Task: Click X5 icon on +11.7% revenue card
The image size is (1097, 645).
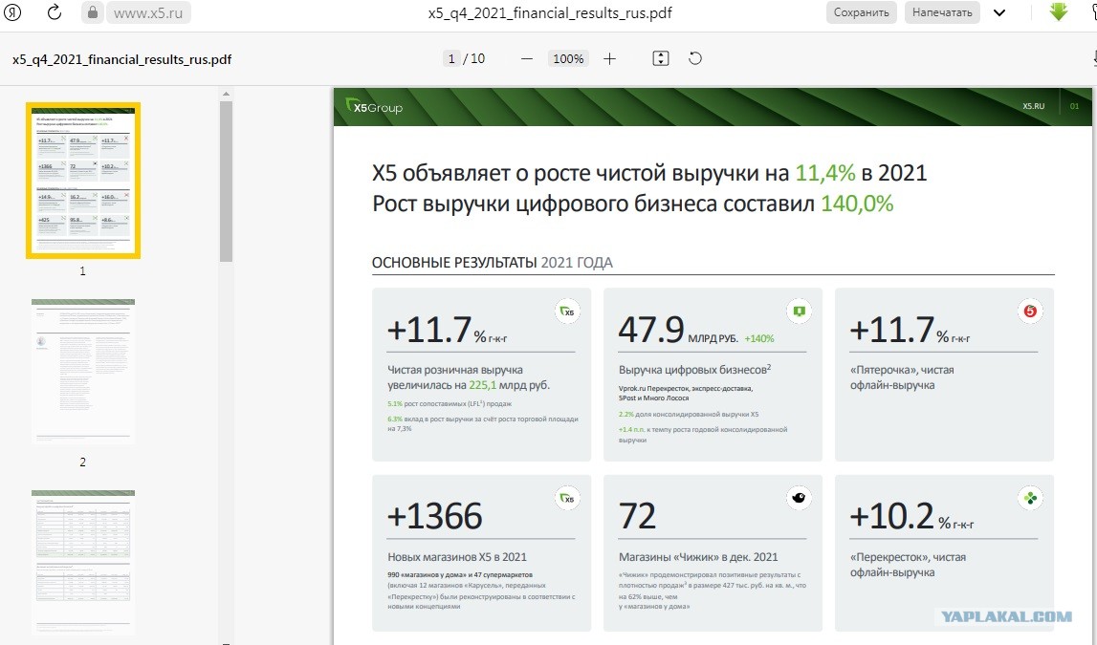Action: pyautogui.click(x=567, y=312)
